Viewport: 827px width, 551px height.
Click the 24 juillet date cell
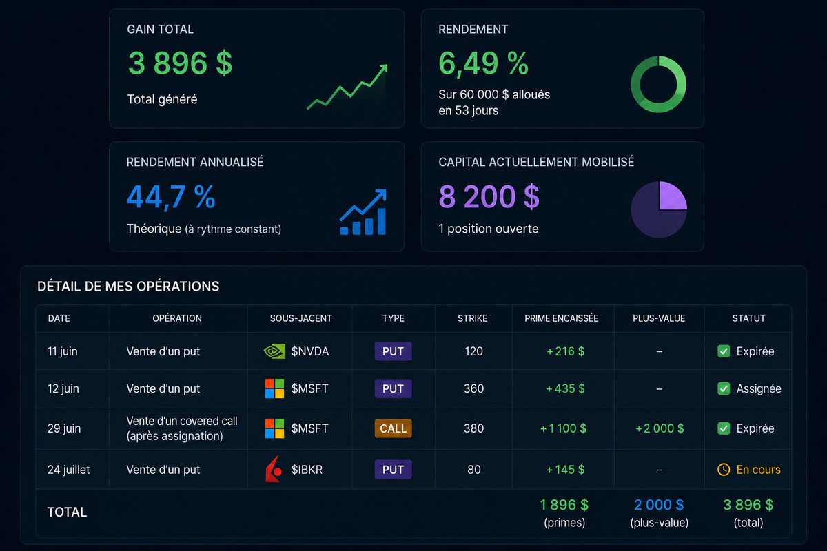69,470
